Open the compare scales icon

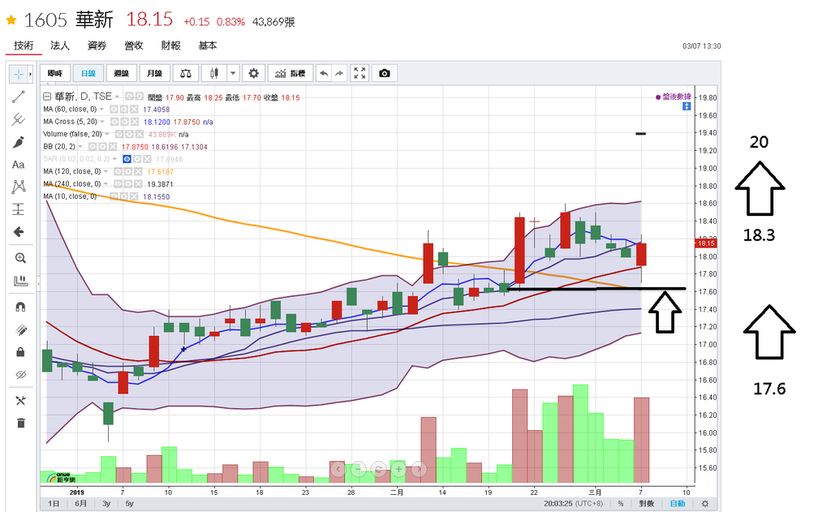click(186, 73)
